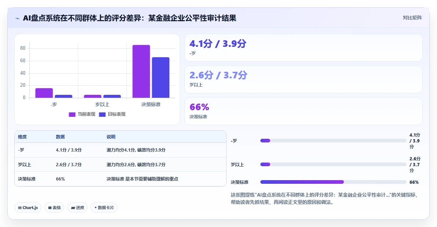Click the 岁以上 progress bar
This screenshot has height=227, width=437.
point(333,164)
